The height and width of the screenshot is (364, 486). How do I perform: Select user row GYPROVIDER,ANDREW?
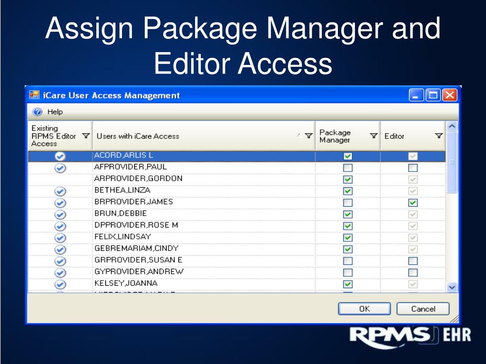click(x=236, y=273)
